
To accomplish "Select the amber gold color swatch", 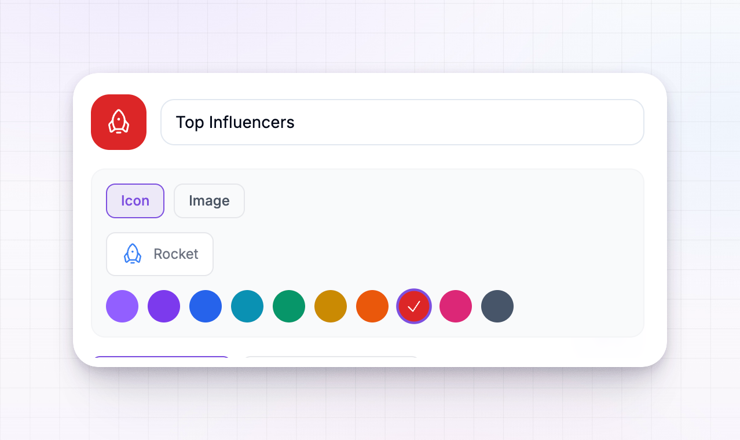I will pyautogui.click(x=331, y=306).
